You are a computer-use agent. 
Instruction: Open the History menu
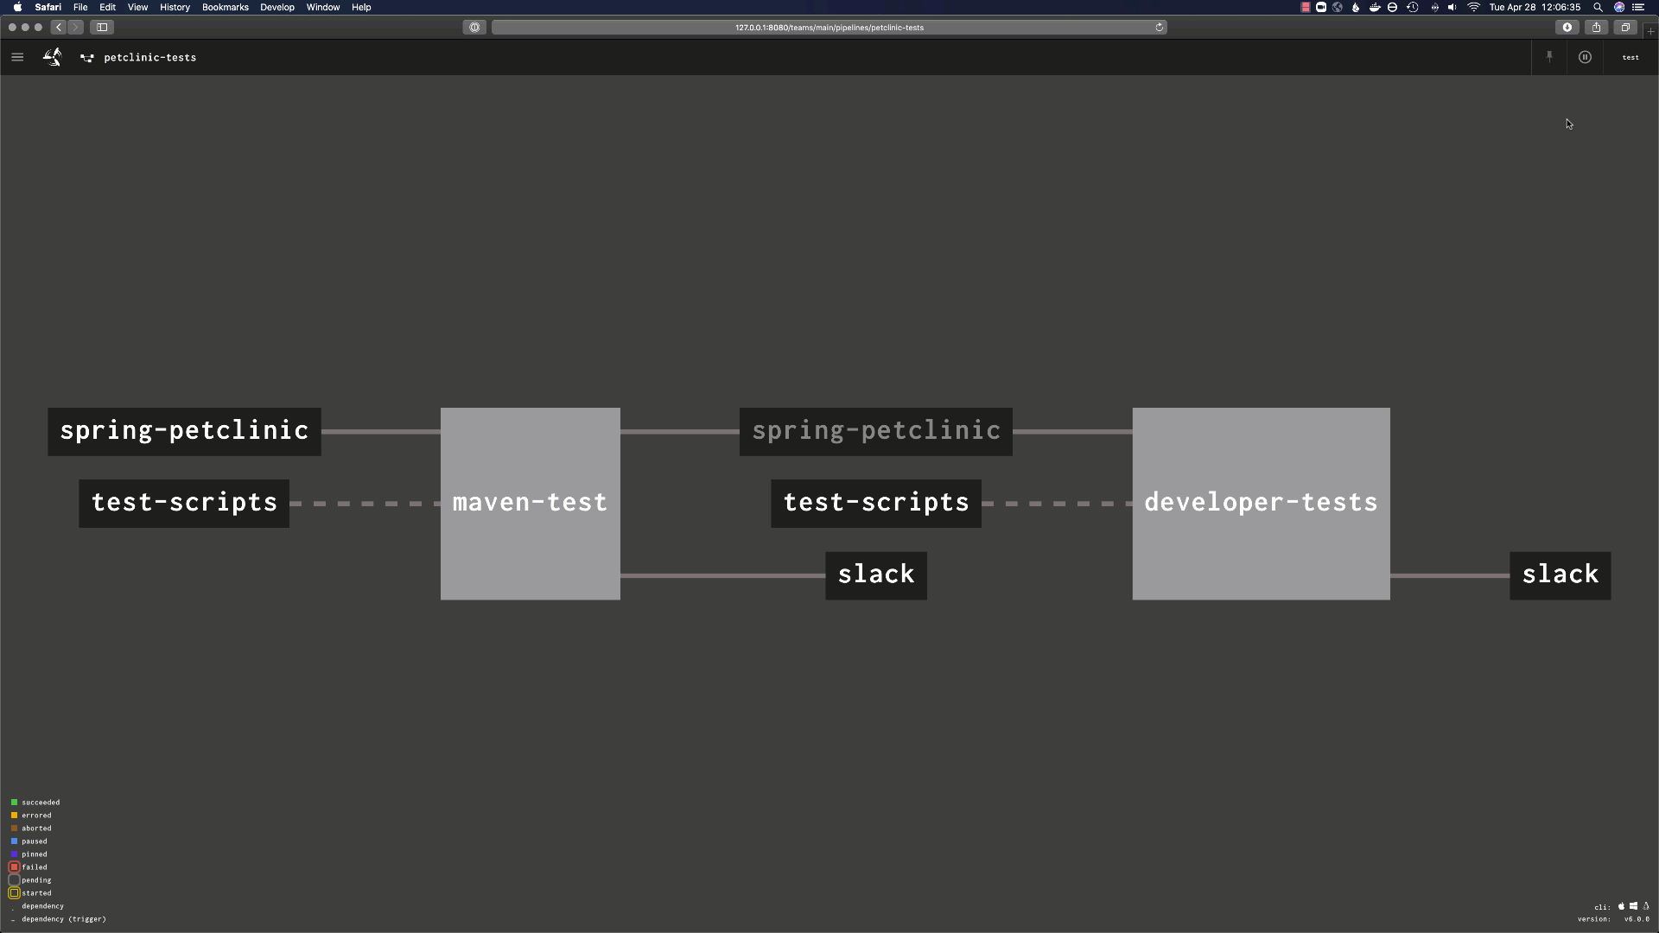(x=175, y=7)
